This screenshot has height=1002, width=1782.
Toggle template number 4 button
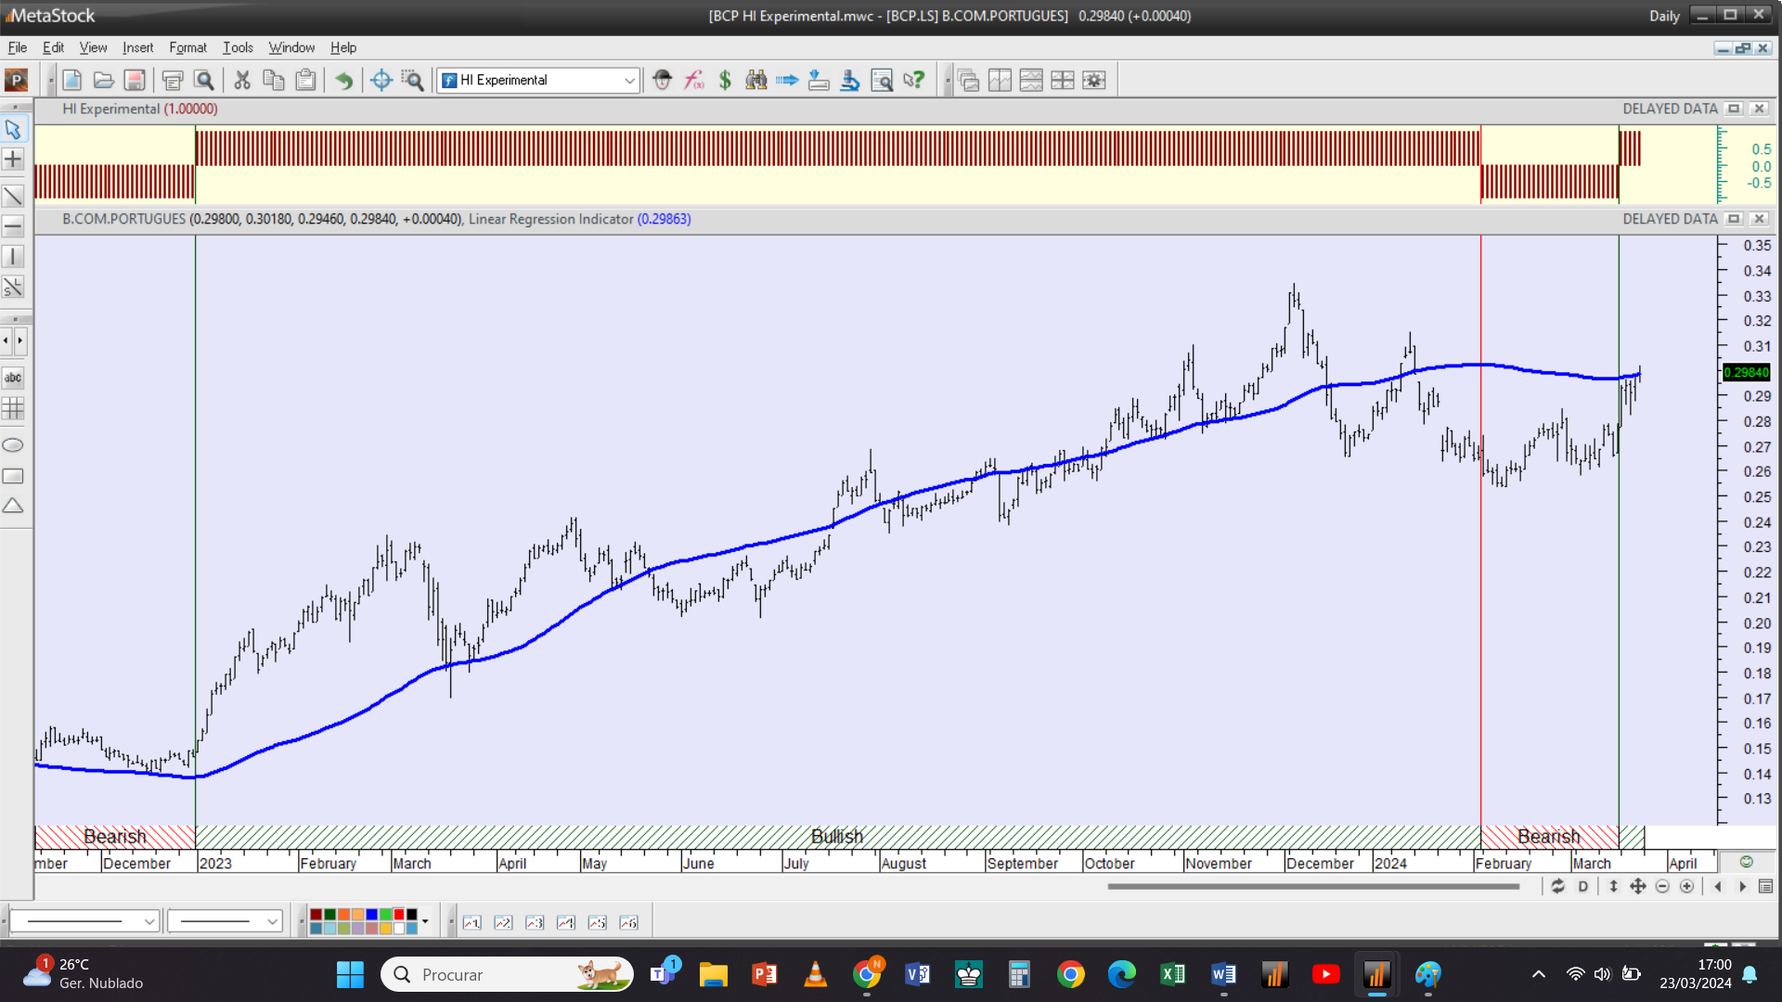pyautogui.click(x=566, y=922)
